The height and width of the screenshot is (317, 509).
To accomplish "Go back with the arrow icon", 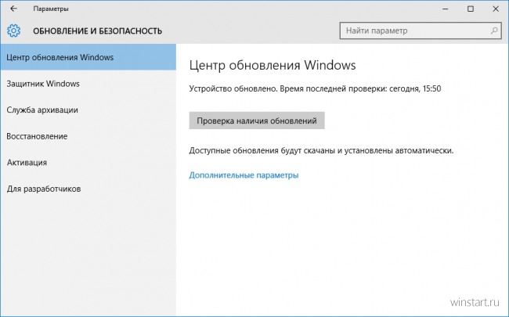I will pyautogui.click(x=13, y=9).
